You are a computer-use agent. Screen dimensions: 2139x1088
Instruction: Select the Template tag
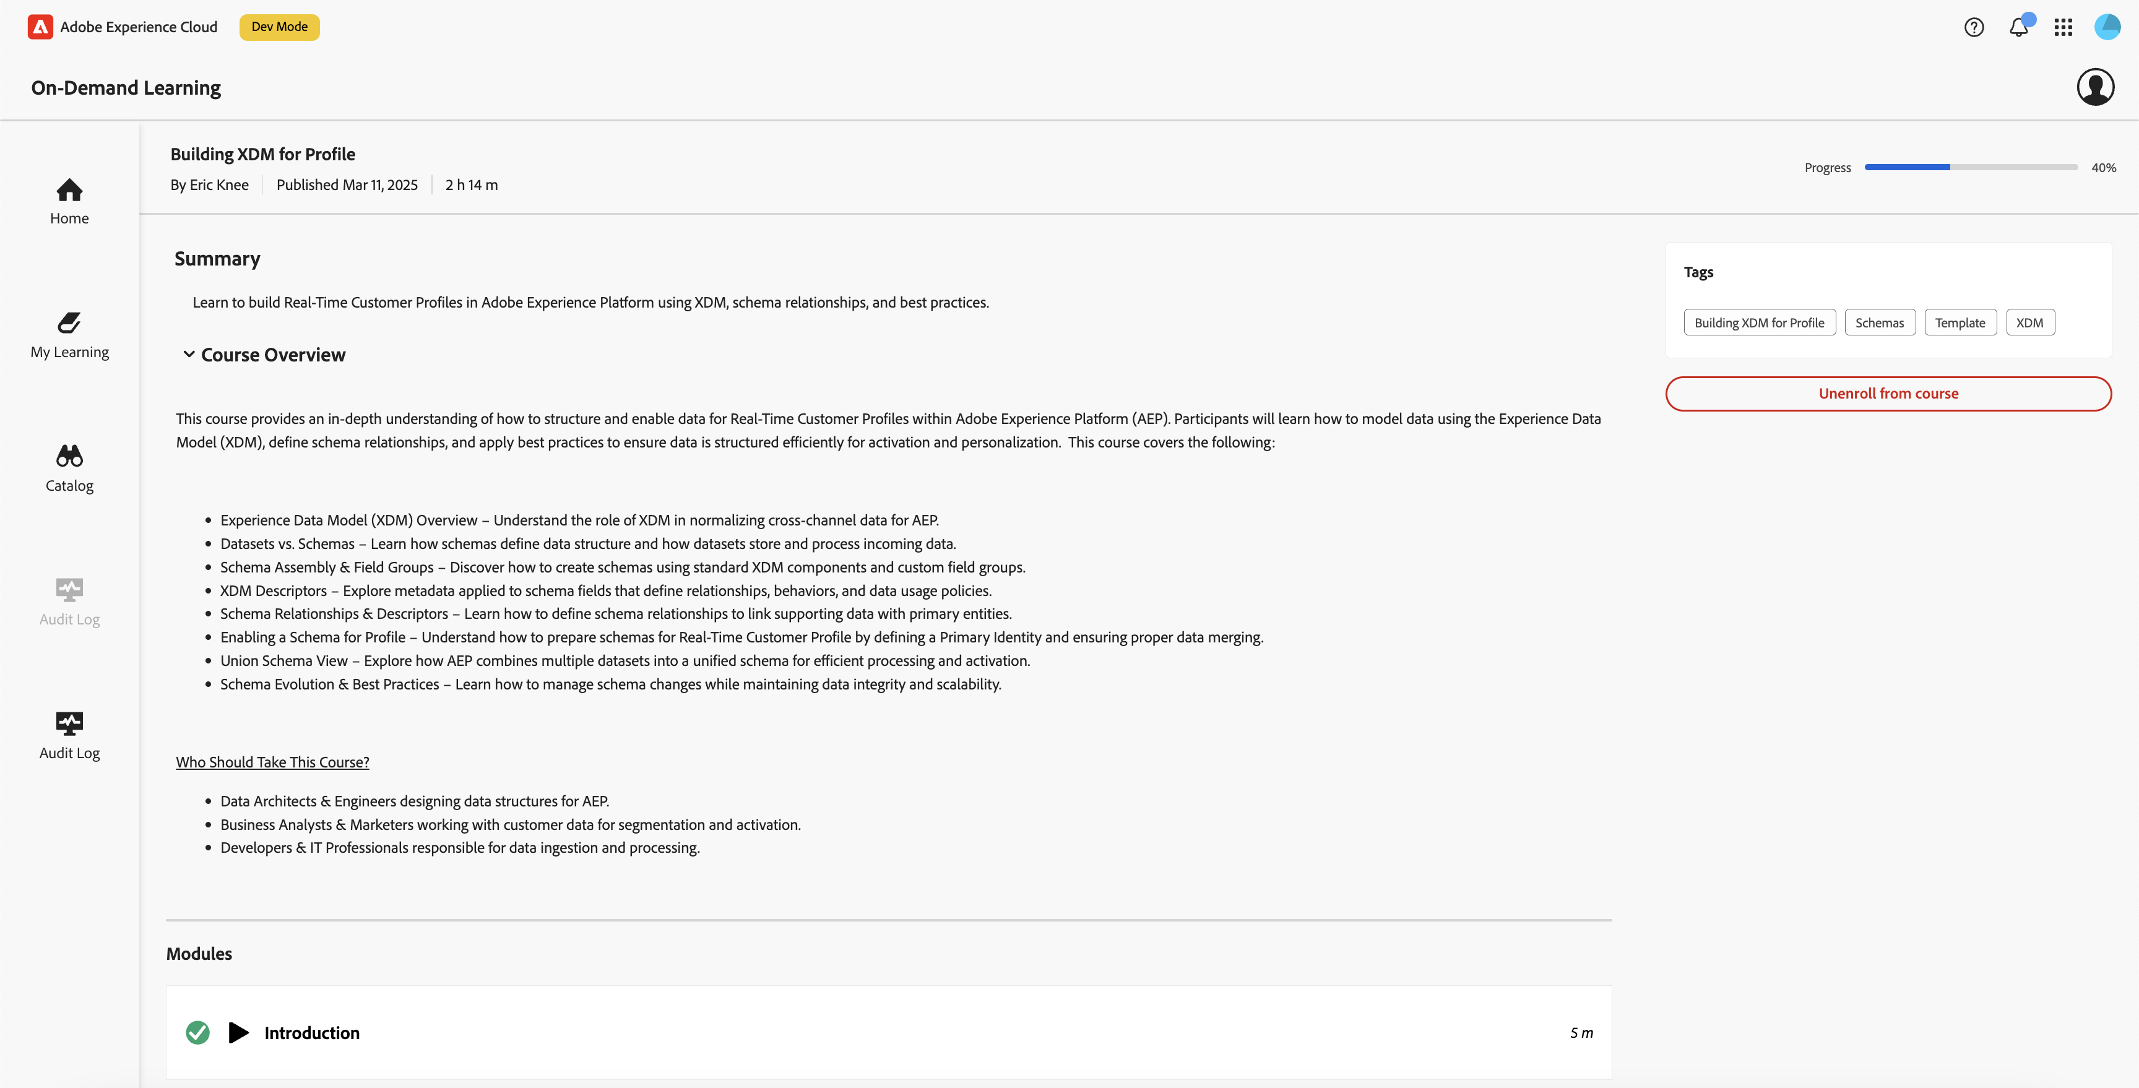click(1960, 323)
